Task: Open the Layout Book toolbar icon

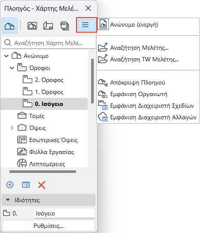Action: pos(48,26)
